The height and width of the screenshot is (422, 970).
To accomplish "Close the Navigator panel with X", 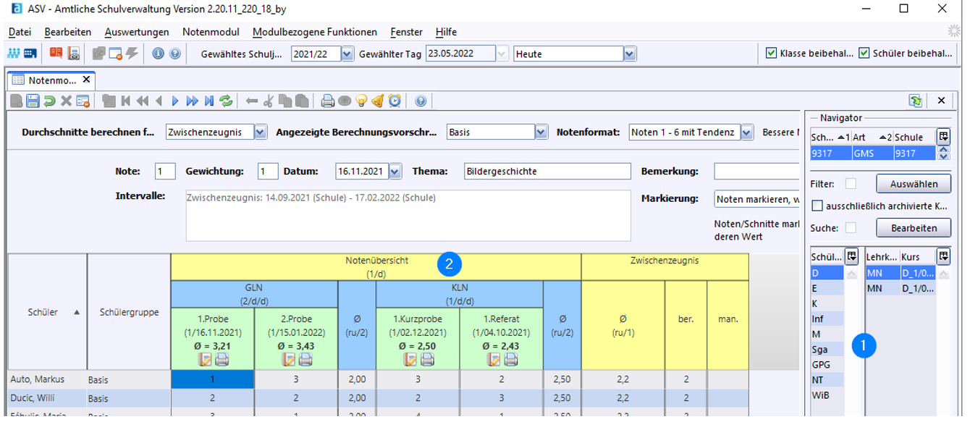I will 941,101.
